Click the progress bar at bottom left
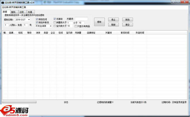This screenshot has height=117, width=190. pyautogui.click(x=19, y=102)
